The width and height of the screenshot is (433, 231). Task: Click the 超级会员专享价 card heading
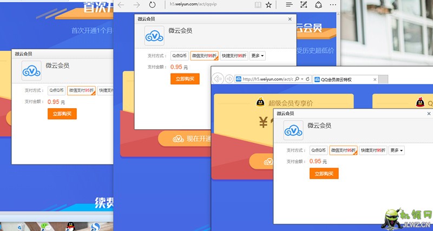coord(291,103)
